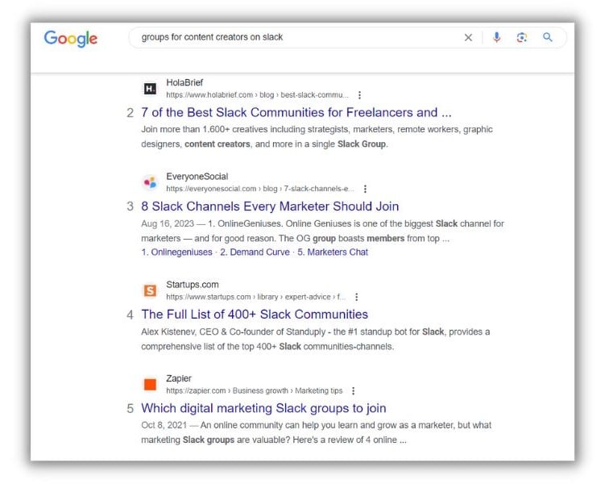Jump to '1. Onlinegeniuses' sitelink
This screenshot has width=605, height=484.
(176, 252)
